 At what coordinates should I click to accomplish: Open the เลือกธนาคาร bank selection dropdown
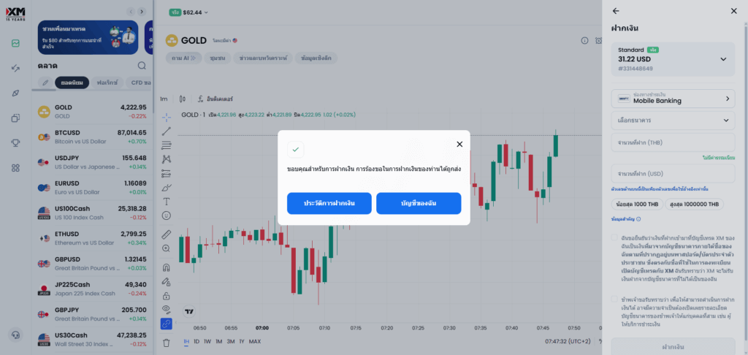coord(673,120)
